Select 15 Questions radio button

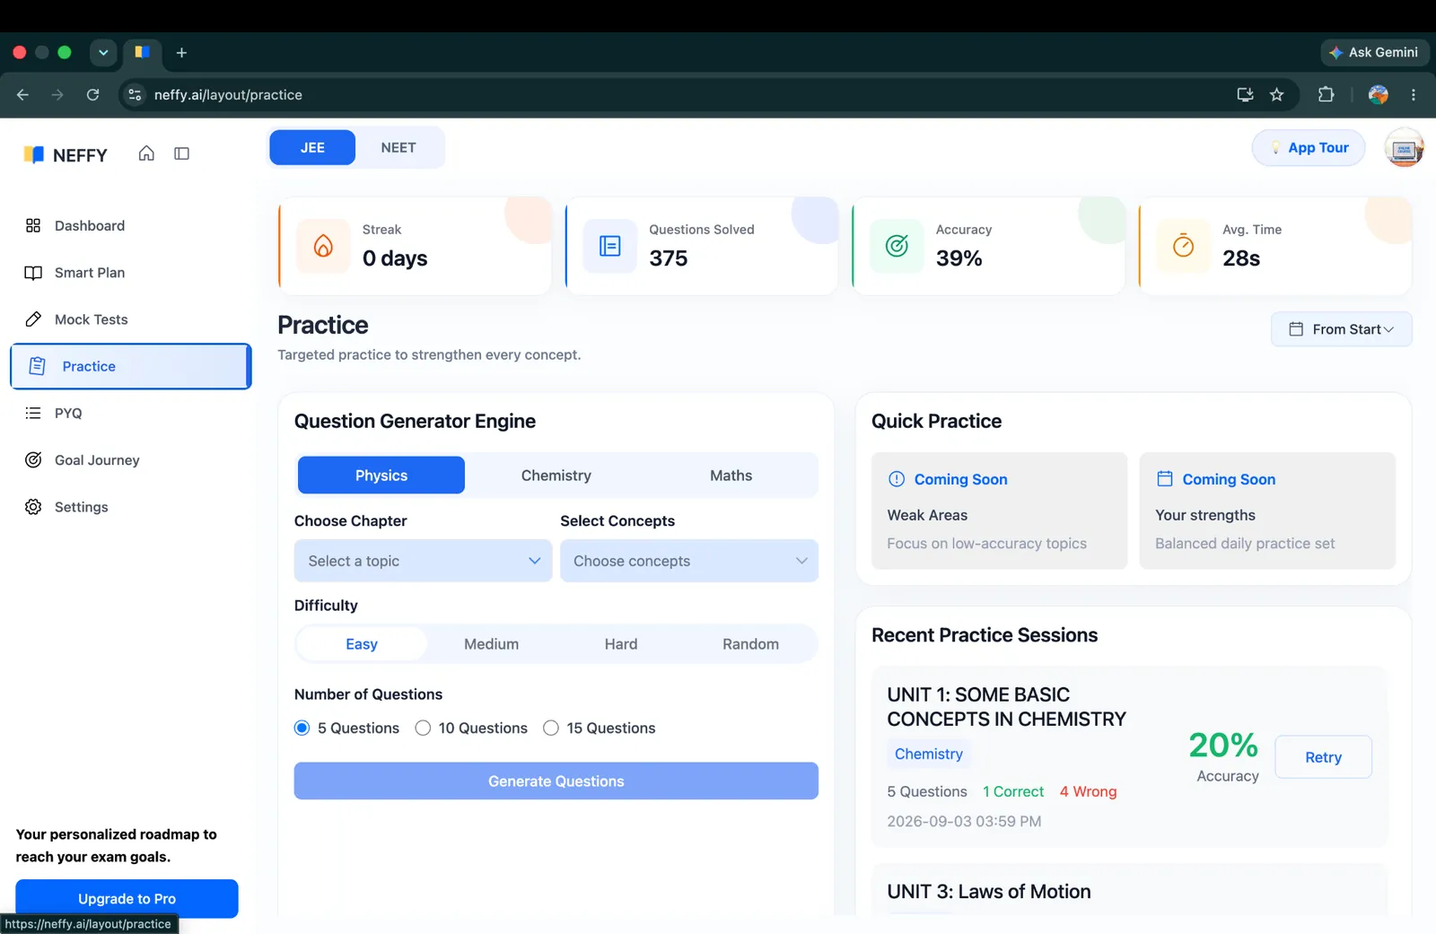[x=551, y=728]
